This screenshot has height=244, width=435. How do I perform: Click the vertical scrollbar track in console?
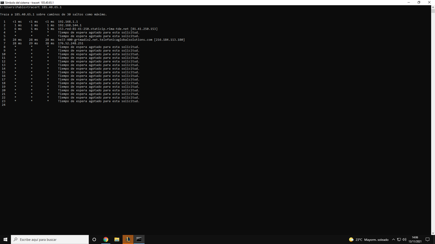coord(433,130)
